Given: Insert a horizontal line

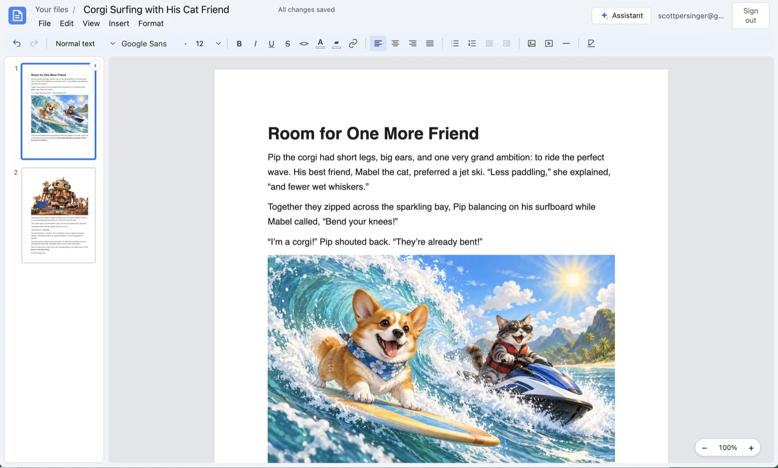Looking at the screenshot, I should click(x=566, y=43).
